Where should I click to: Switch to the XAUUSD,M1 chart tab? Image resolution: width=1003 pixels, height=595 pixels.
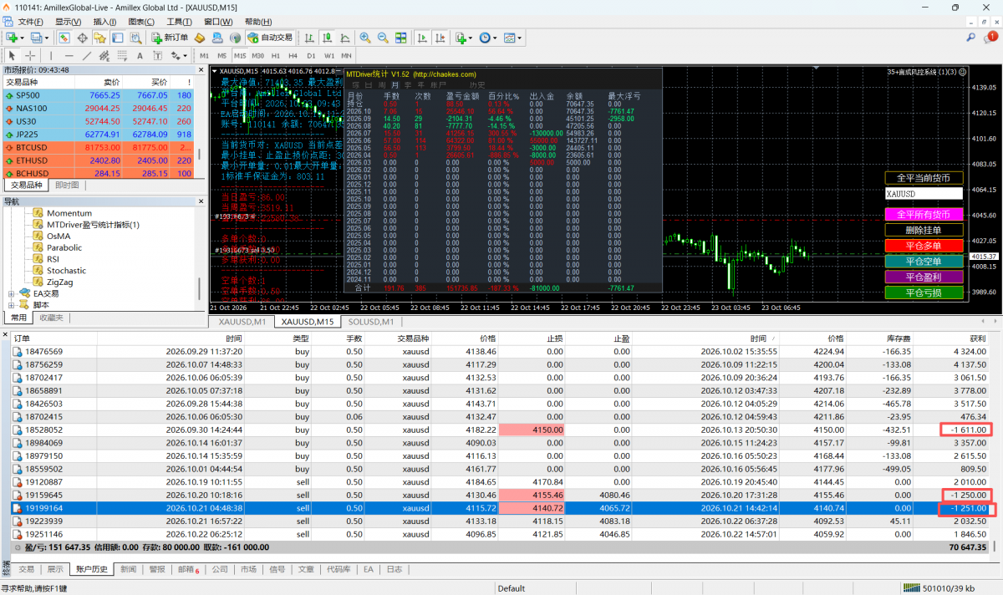(242, 322)
